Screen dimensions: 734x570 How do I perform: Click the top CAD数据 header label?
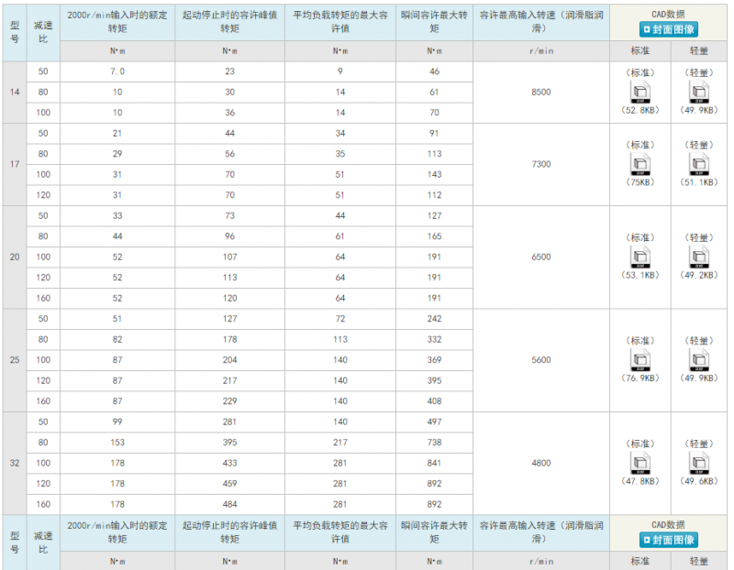click(668, 15)
